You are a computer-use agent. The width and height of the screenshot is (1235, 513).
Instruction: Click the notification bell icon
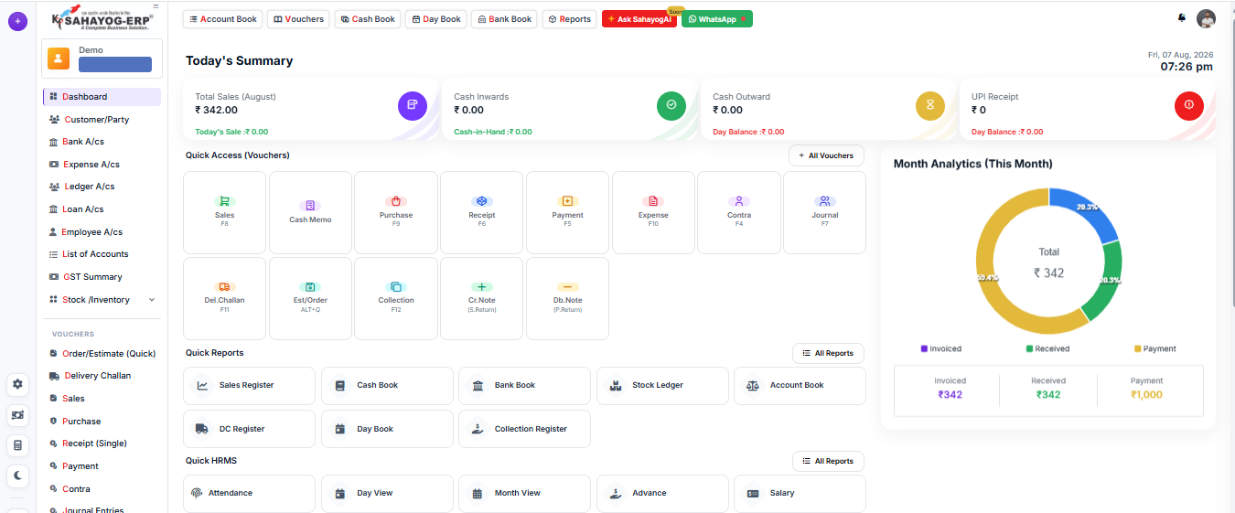click(1182, 18)
